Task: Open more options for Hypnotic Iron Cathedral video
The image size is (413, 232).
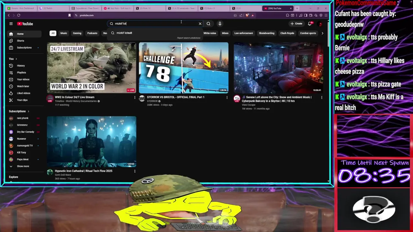Action: (135, 171)
